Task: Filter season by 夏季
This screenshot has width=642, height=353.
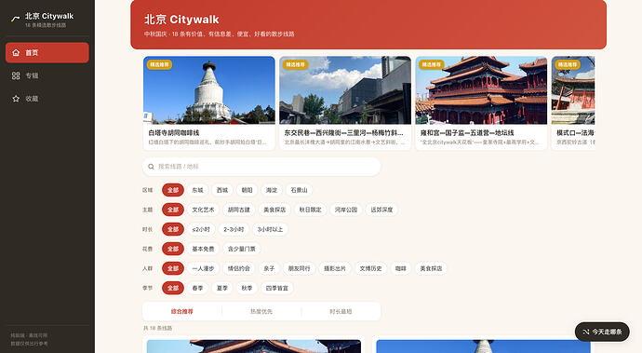Action: pyautogui.click(x=222, y=288)
